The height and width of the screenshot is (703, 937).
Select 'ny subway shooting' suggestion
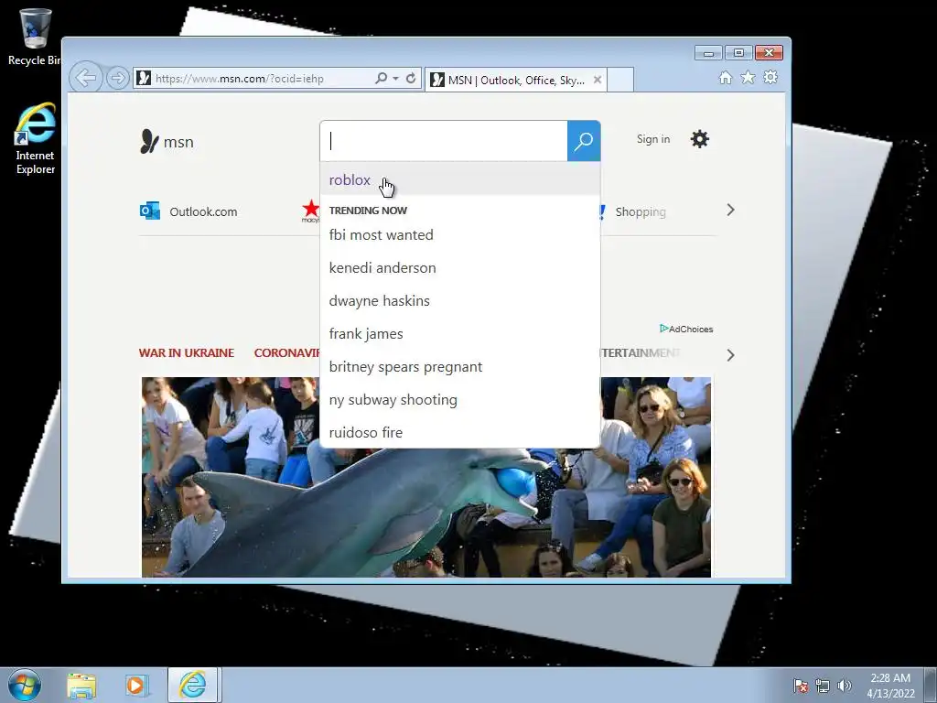[460, 399]
